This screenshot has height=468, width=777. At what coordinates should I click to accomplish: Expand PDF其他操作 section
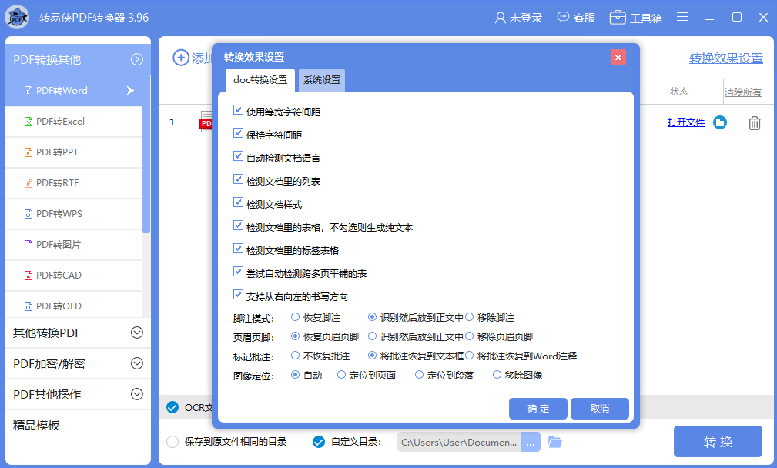(x=137, y=394)
